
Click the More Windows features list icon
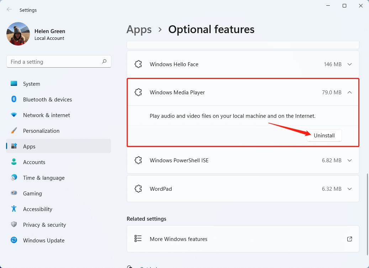pos(138,238)
